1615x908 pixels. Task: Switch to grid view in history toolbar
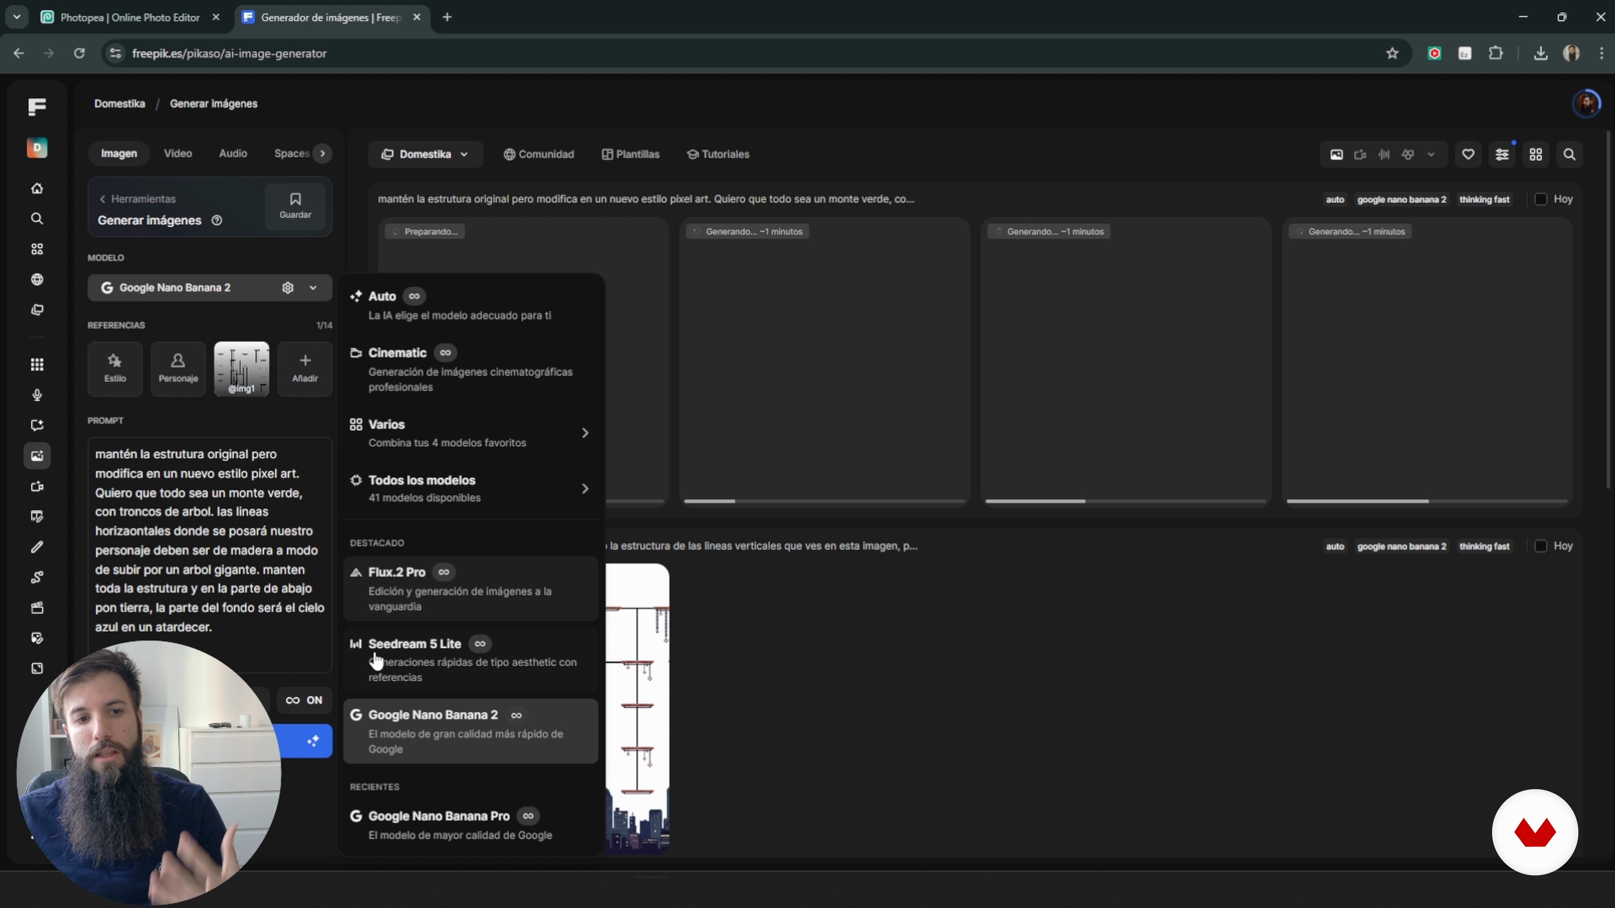pos(1536,155)
